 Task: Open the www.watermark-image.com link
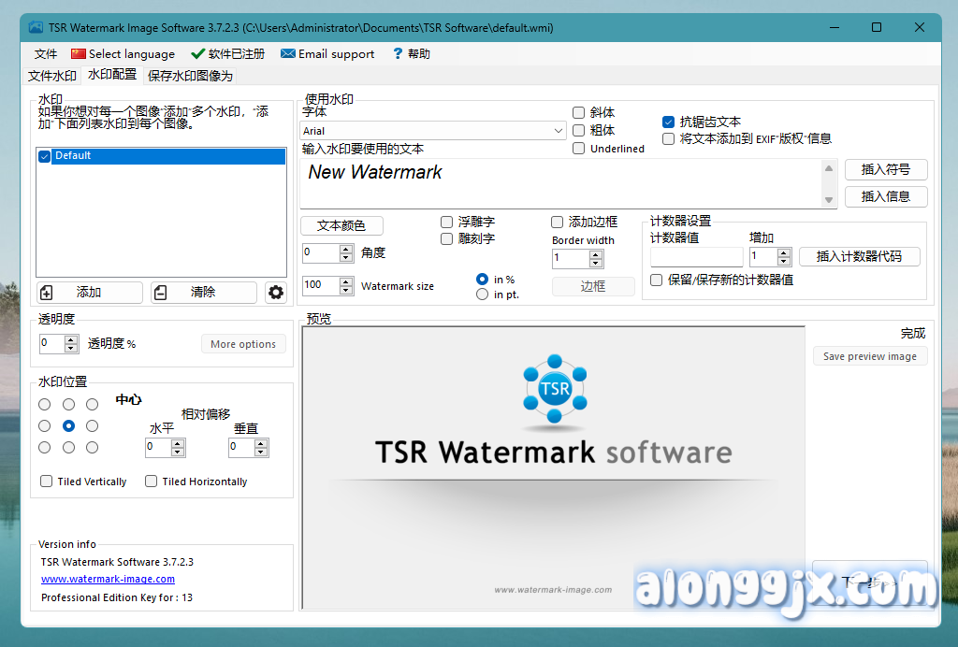click(x=108, y=579)
